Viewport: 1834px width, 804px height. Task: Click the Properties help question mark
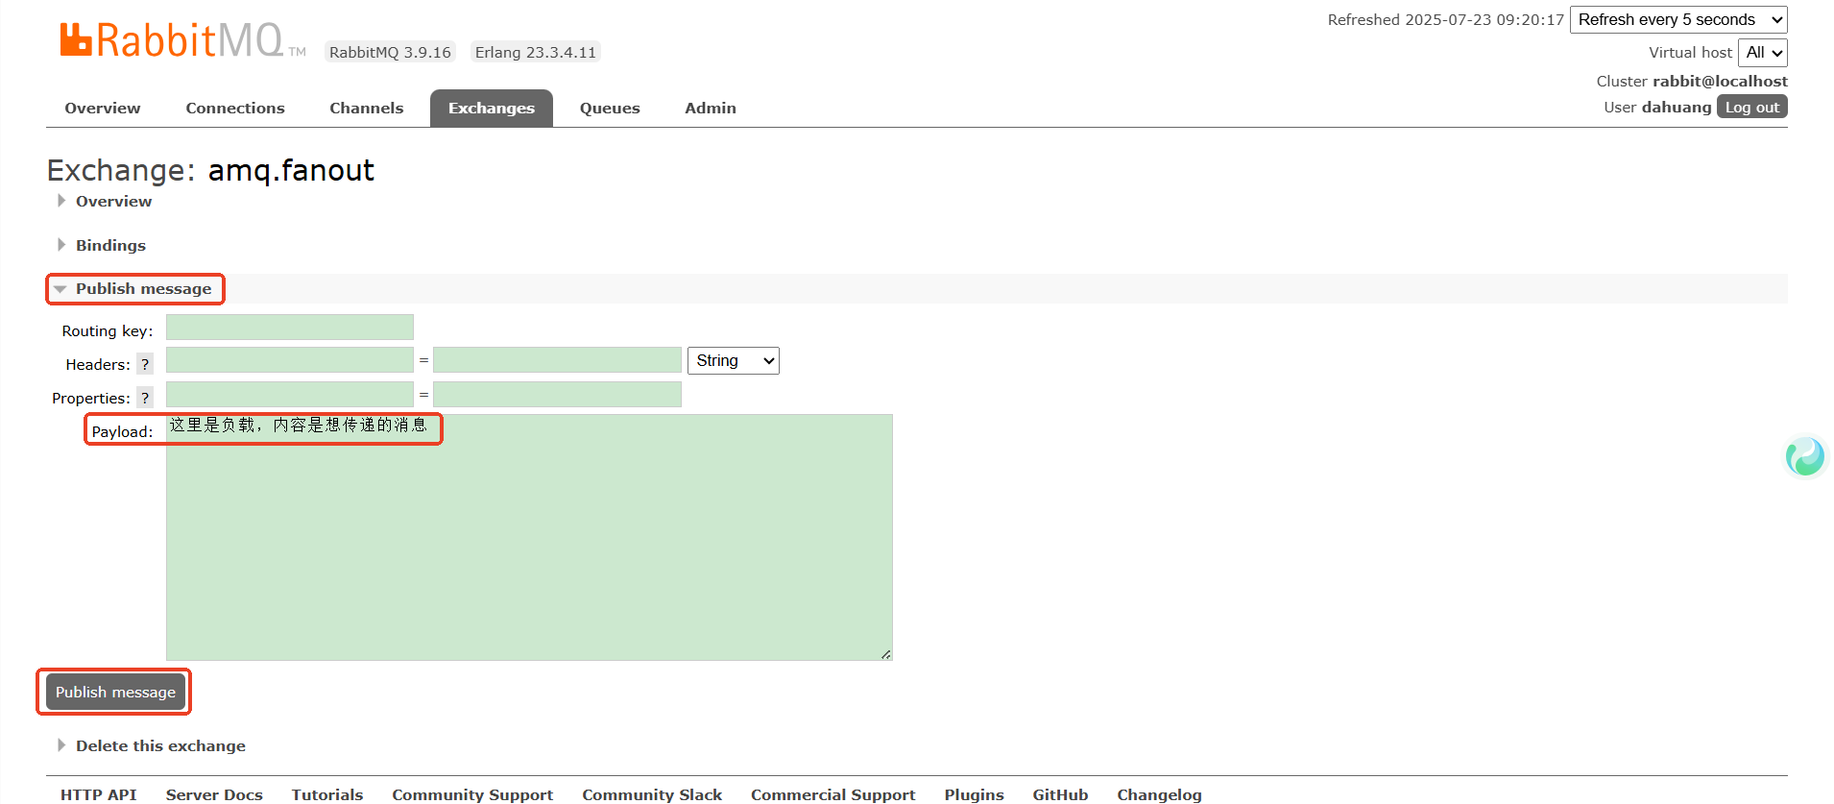(x=145, y=398)
